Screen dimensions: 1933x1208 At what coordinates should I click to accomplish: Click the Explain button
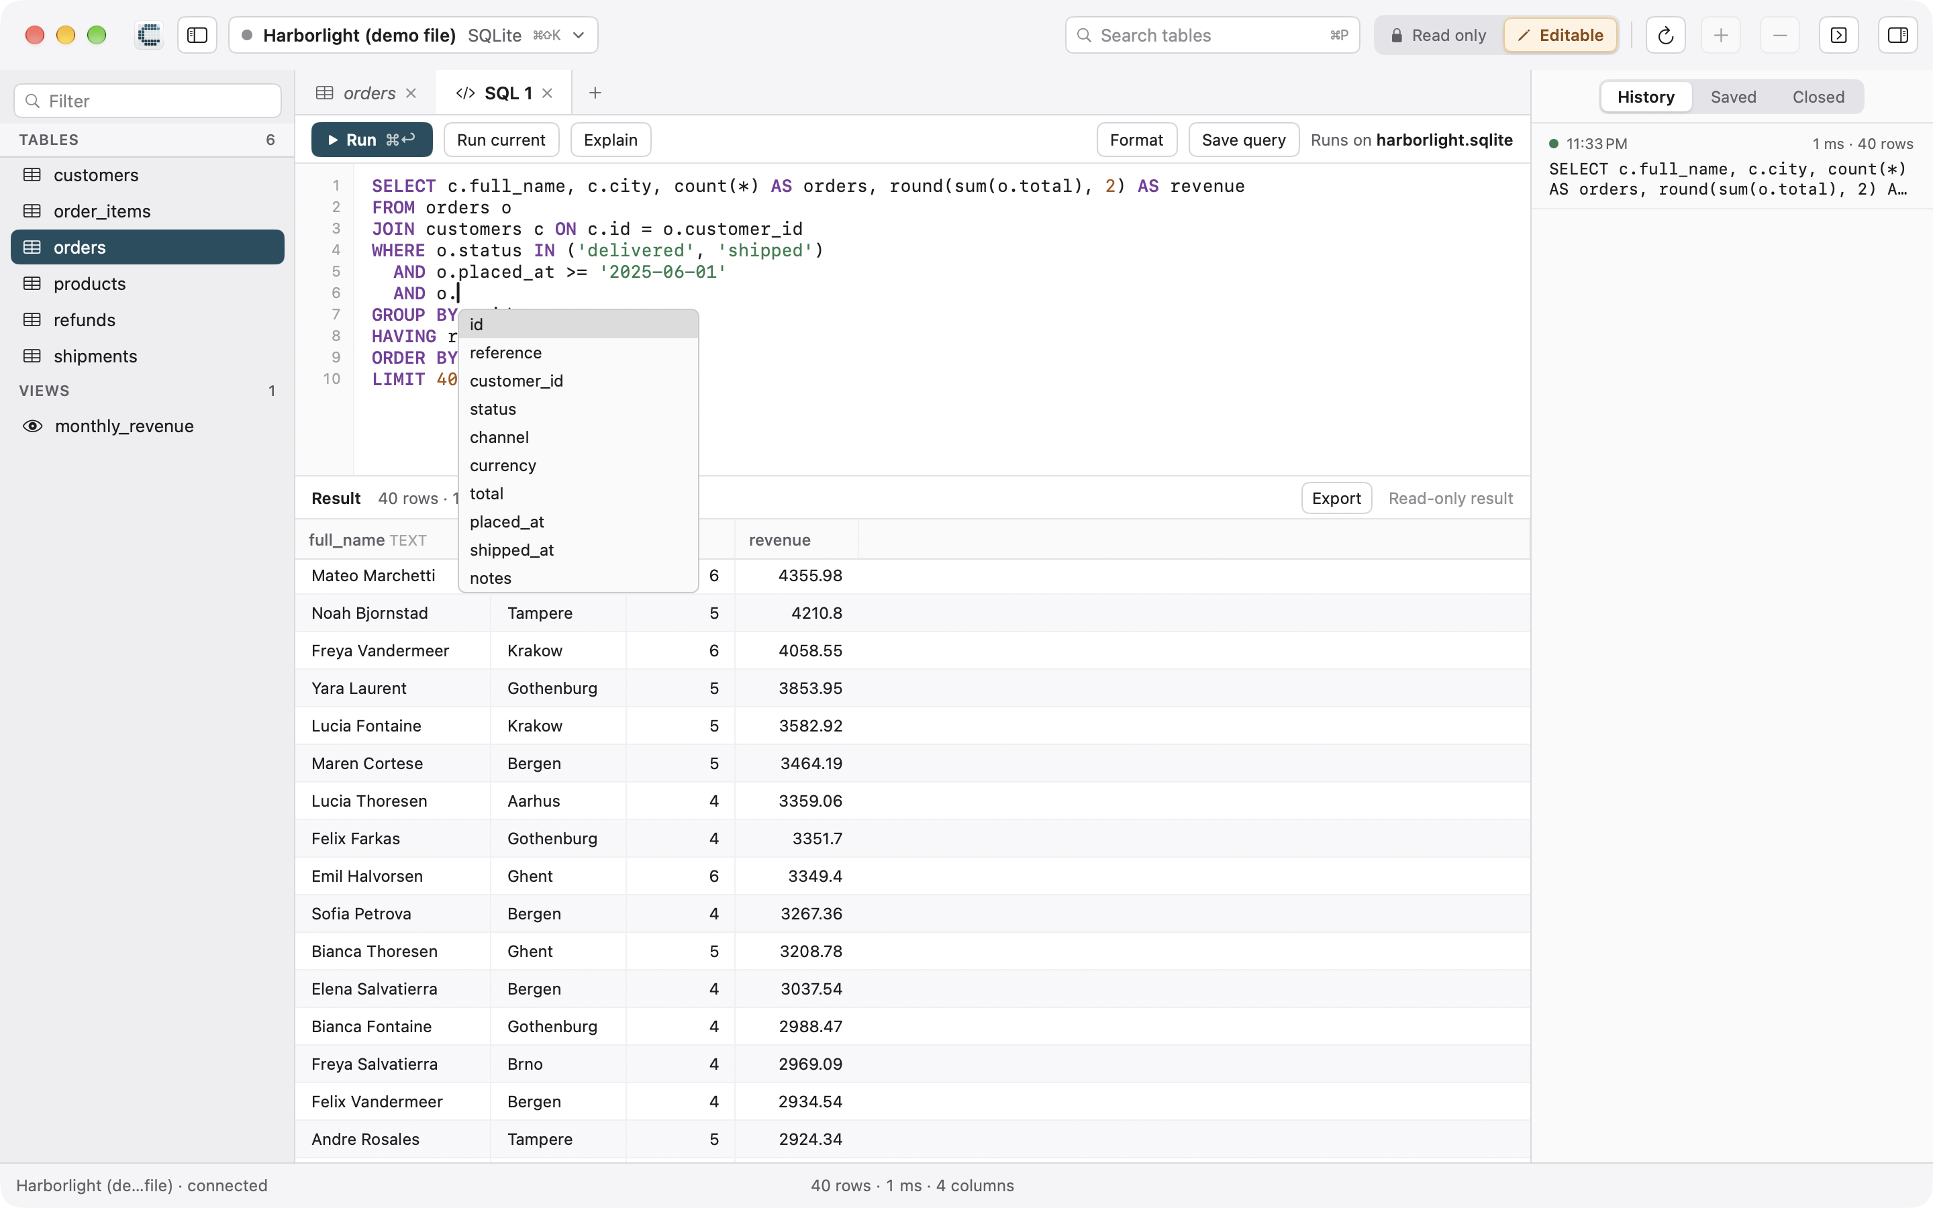pyautogui.click(x=610, y=140)
